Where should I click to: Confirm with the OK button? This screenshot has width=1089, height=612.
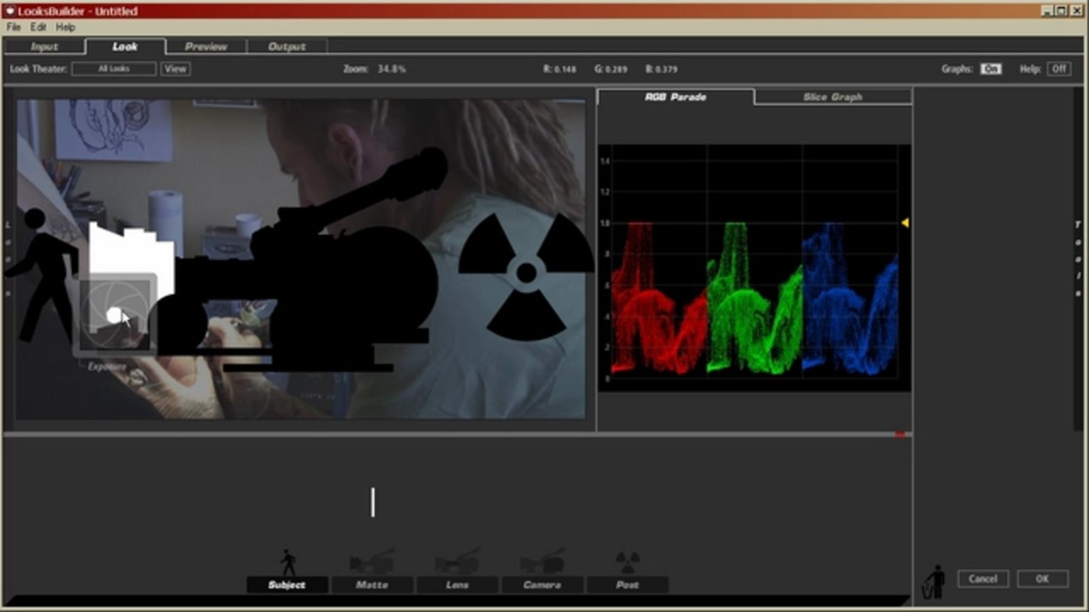1043,579
